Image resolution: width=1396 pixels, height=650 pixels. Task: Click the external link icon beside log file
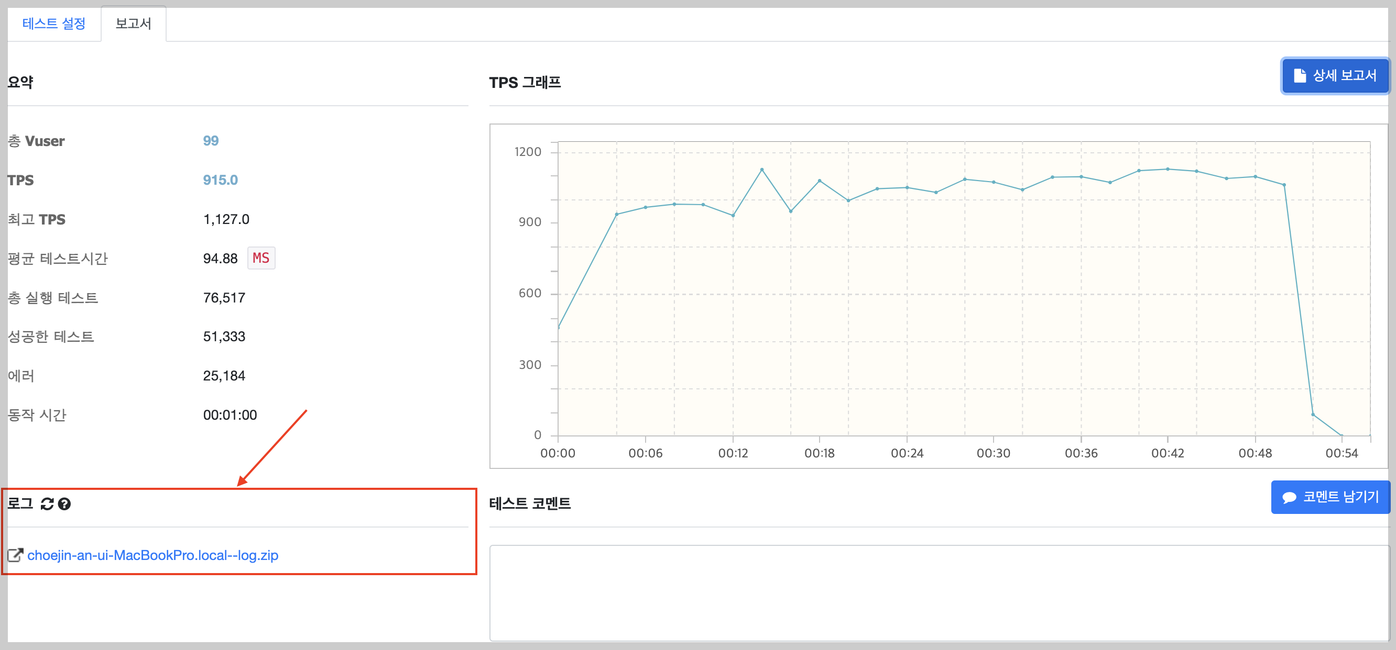[15, 555]
